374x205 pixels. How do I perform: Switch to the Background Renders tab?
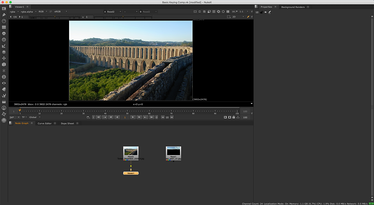[x=293, y=7]
